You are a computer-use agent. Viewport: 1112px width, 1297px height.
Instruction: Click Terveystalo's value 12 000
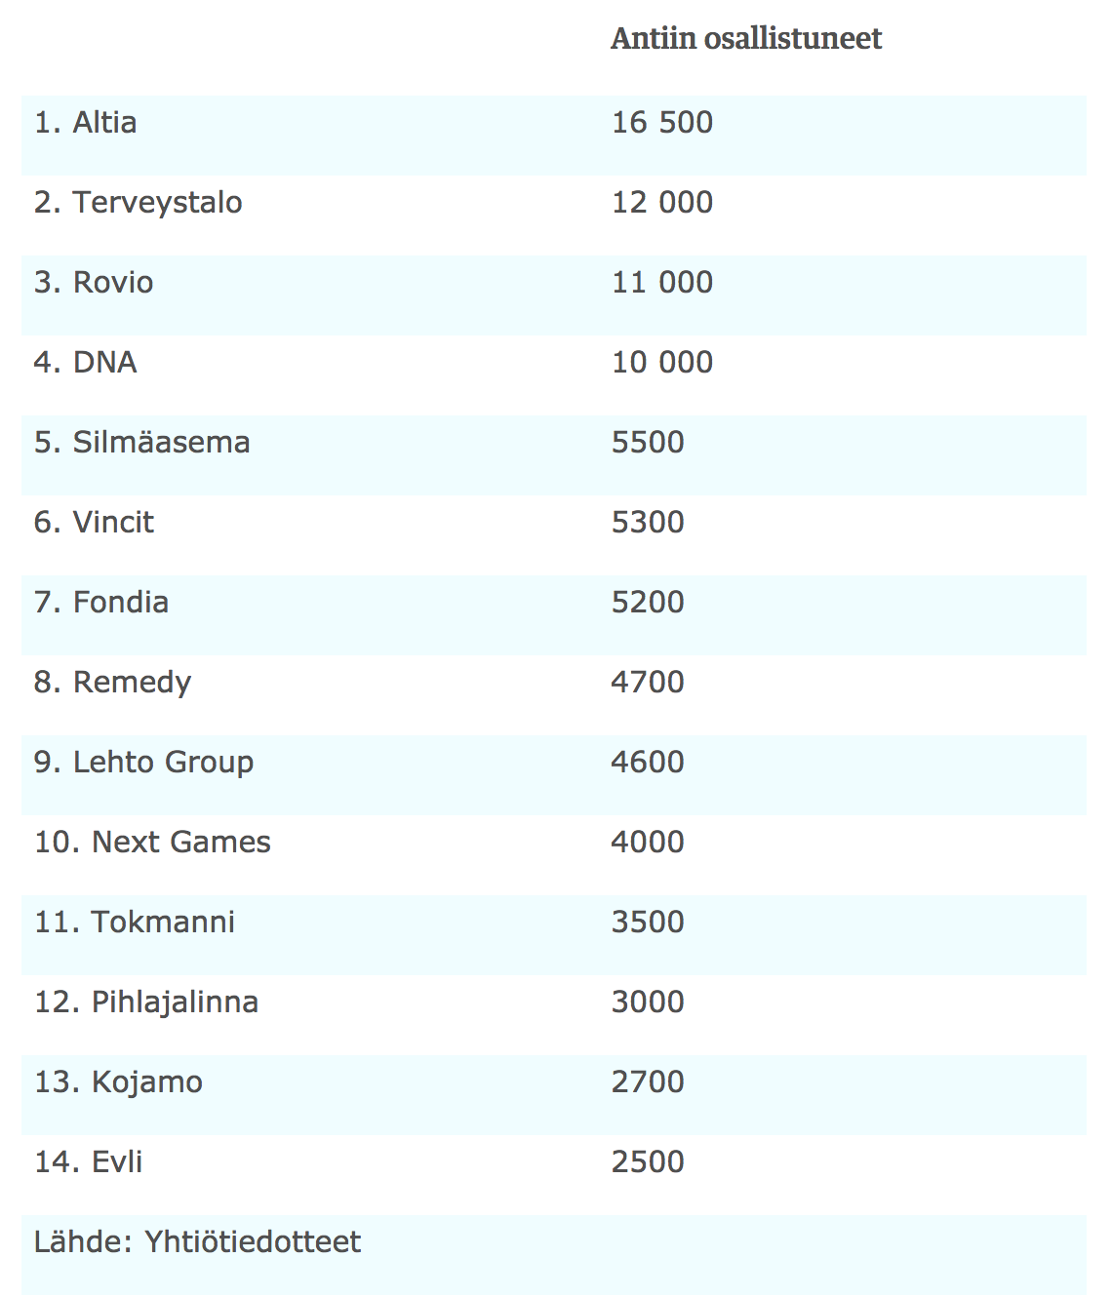click(x=662, y=203)
